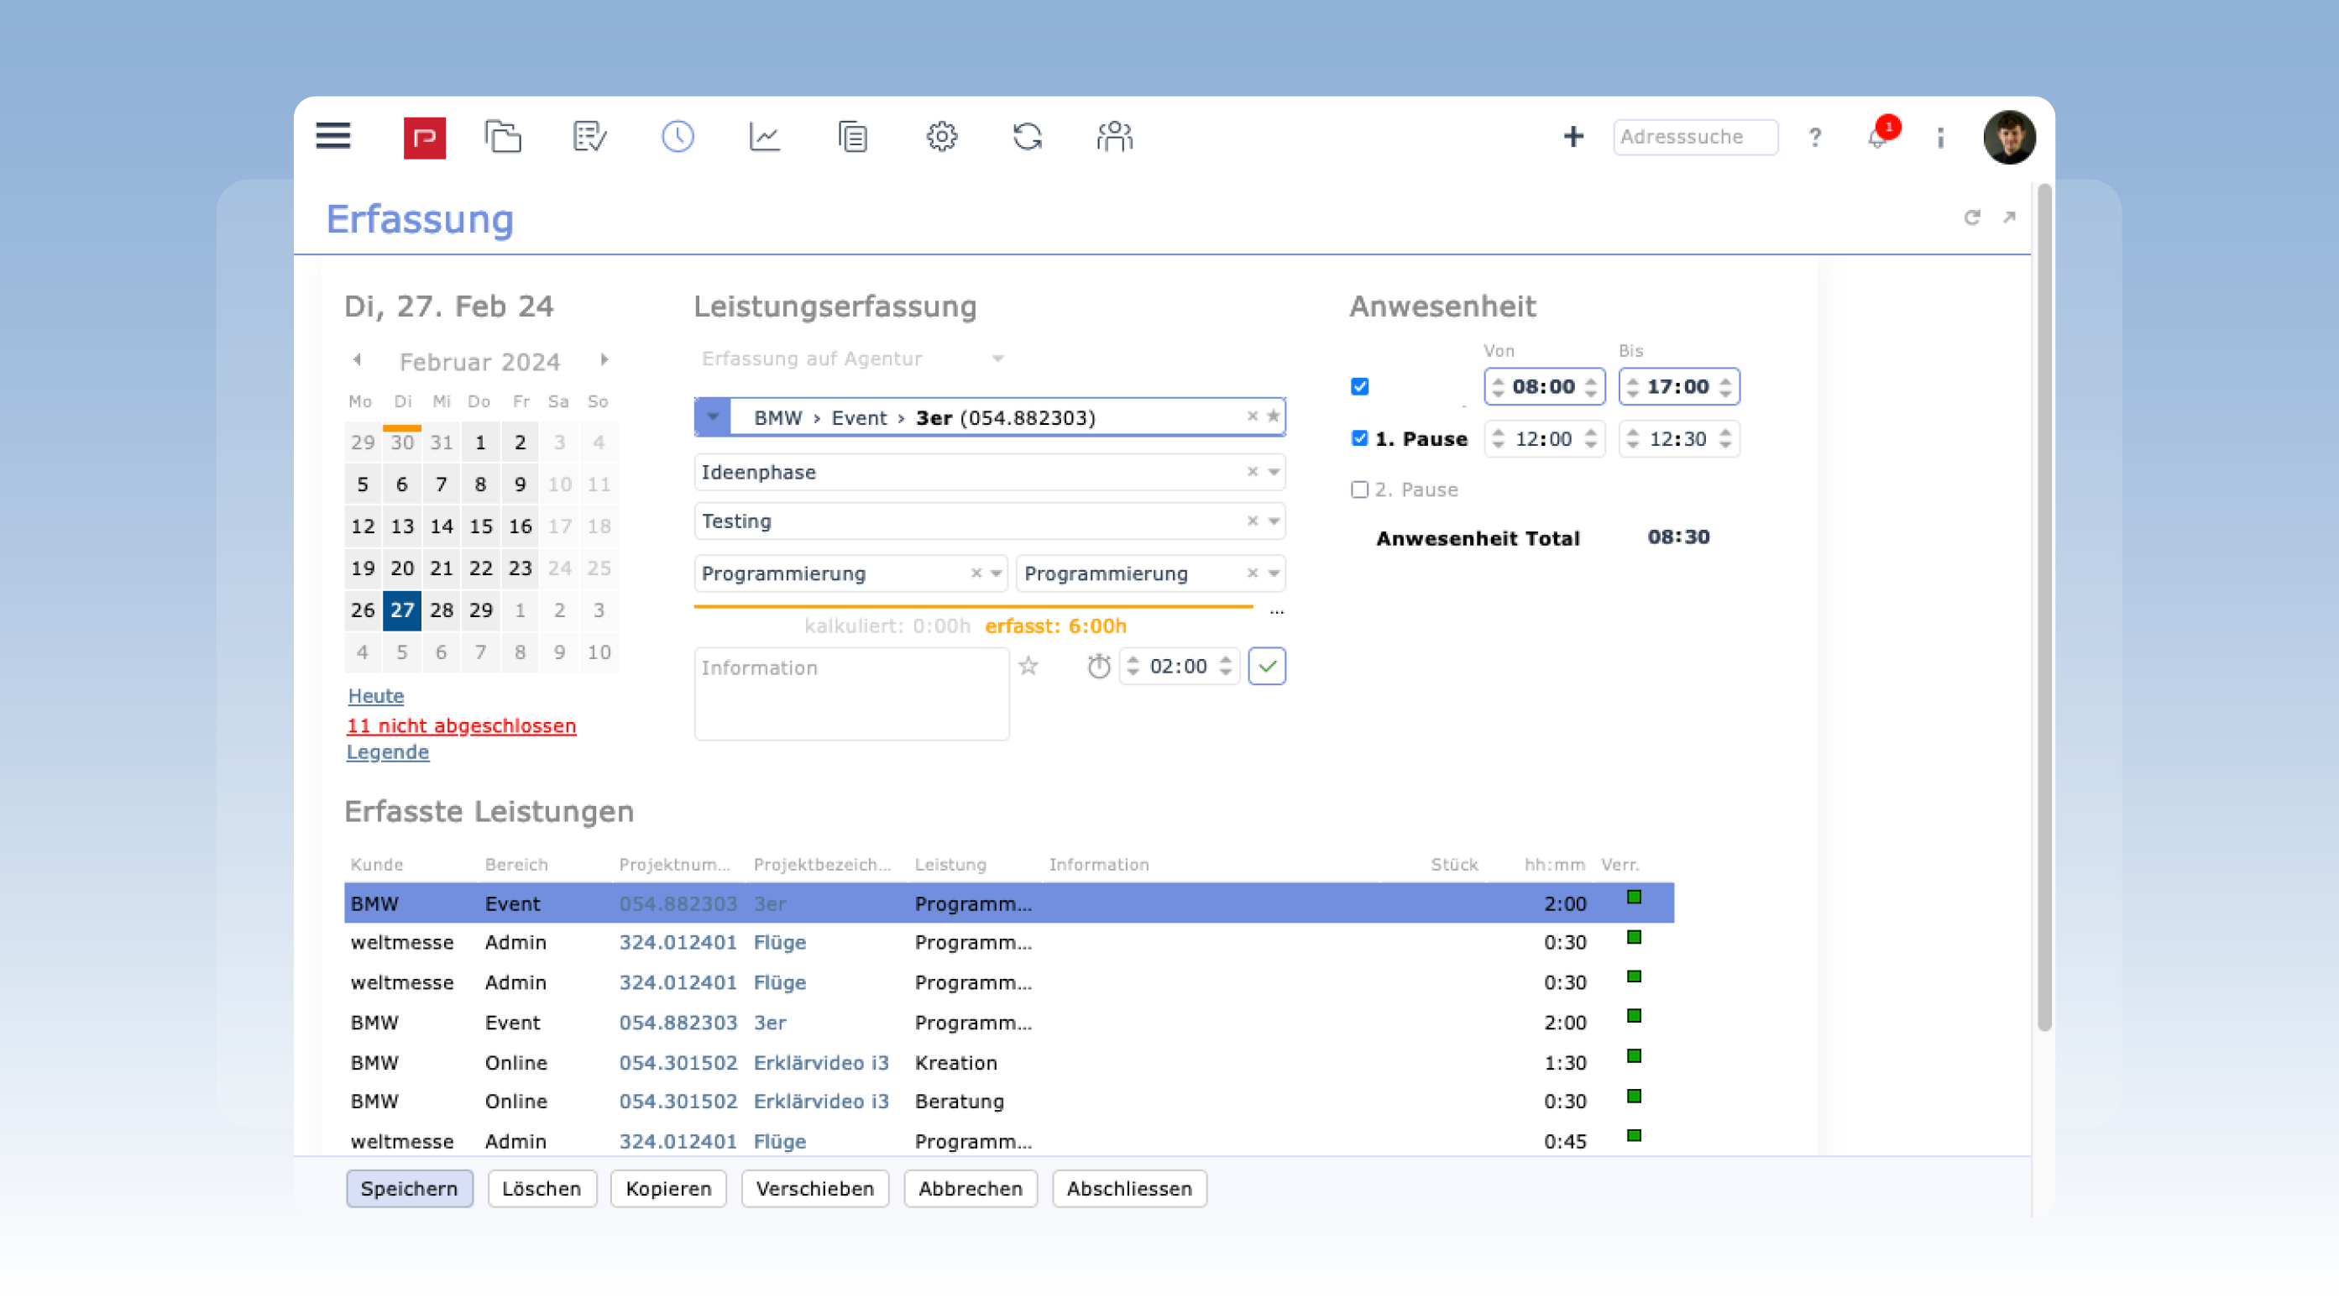Screen dimensions: 2339x1314
Task: Click the Abschliessen button
Action: click(1128, 1189)
